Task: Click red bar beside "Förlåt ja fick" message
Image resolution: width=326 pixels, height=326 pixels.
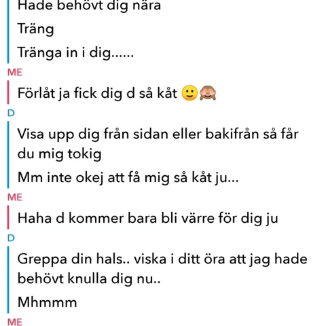Action: (x=8, y=92)
